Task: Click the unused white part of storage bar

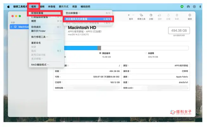Action: click(x=145, y=48)
